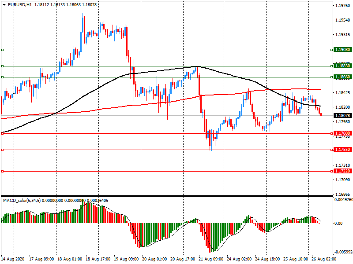The image size is (353, 264).
Task: Click the 1.19760 price scale value
Action: (x=343, y=6)
